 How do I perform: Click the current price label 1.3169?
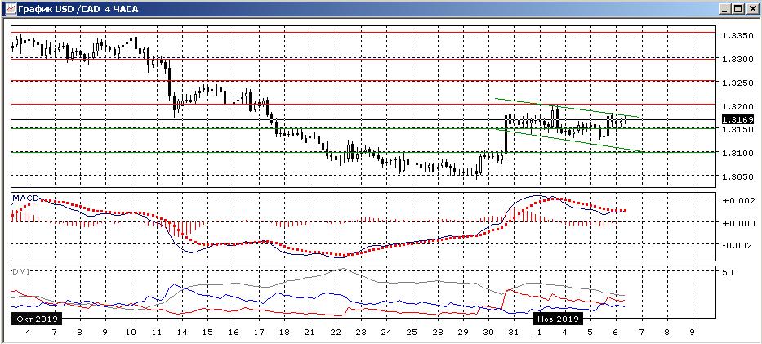737,119
